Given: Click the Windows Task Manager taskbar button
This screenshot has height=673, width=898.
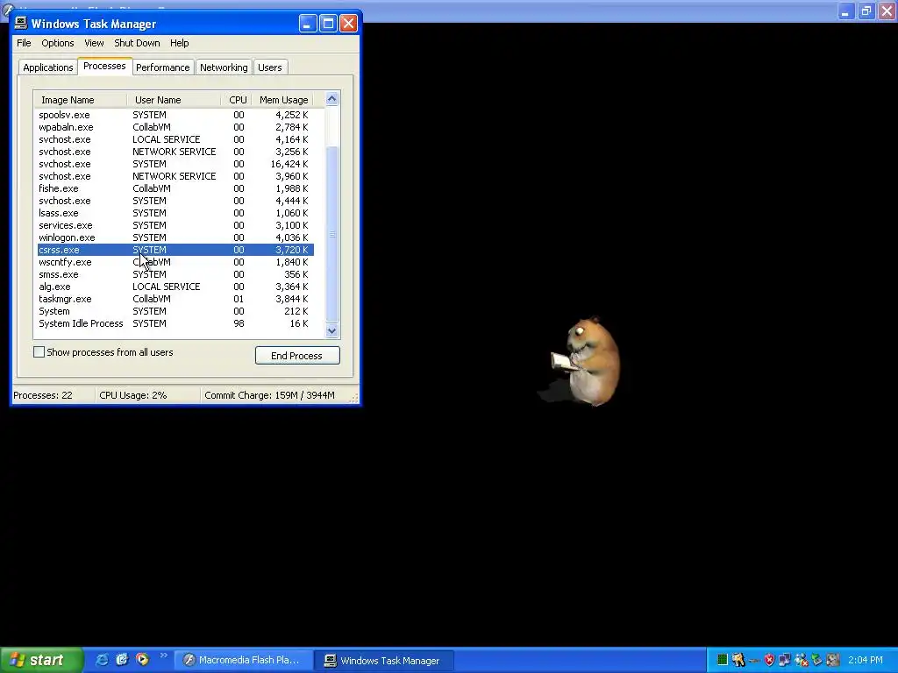Looking at the screenshot, I should pyautogui.click(x=385, y=660).
